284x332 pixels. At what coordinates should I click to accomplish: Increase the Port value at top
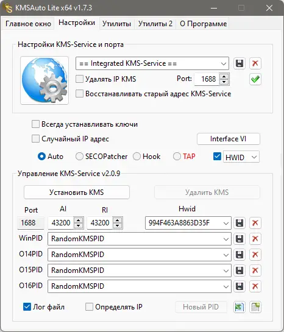(224, 76)
